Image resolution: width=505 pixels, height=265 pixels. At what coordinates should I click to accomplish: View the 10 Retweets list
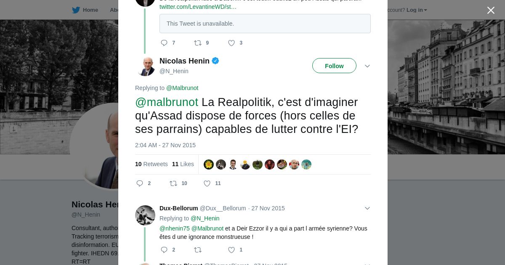151,164
